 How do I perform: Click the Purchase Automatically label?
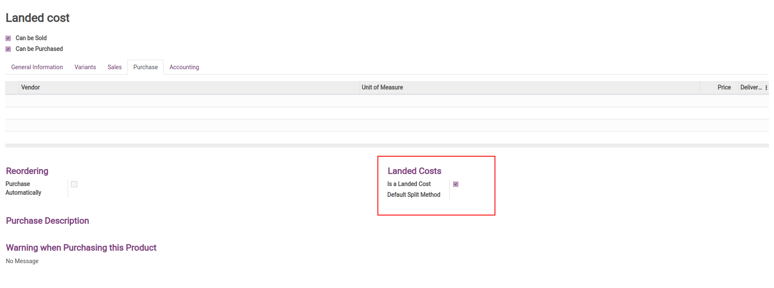(23, 188)
